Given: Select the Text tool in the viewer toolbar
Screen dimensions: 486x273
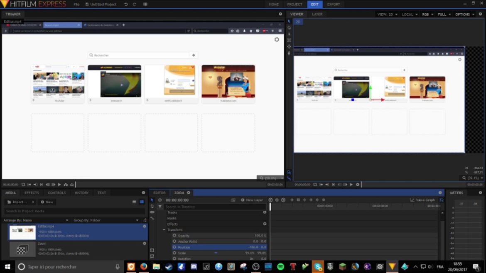Looking at the screenshot, I should point(289,34).
